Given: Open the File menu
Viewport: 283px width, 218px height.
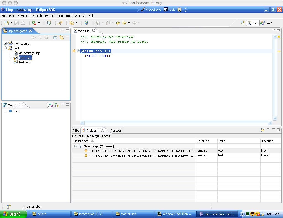Looking at the screenshot, I should coord(4,16).
